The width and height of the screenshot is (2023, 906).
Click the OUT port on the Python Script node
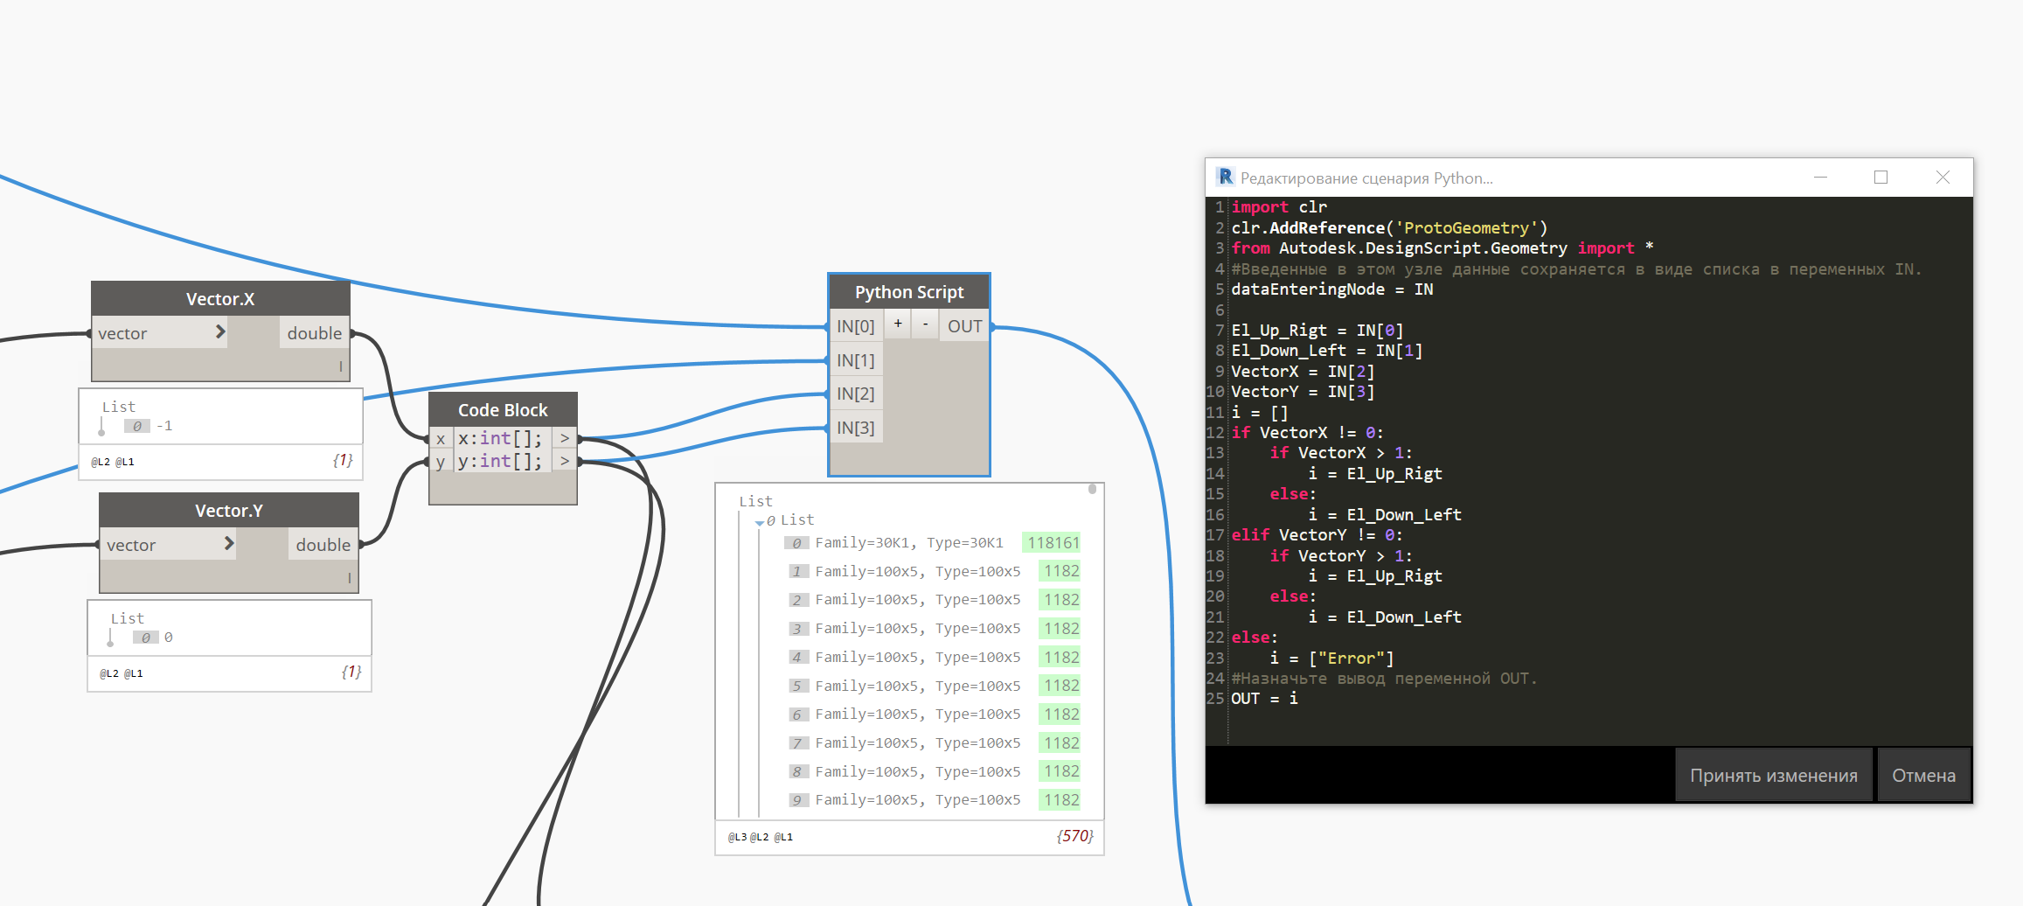963,325
